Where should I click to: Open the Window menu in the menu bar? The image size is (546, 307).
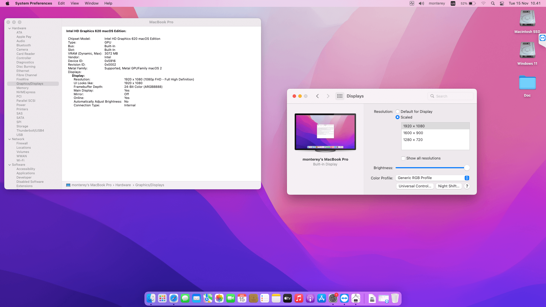[x=91, y=3]
